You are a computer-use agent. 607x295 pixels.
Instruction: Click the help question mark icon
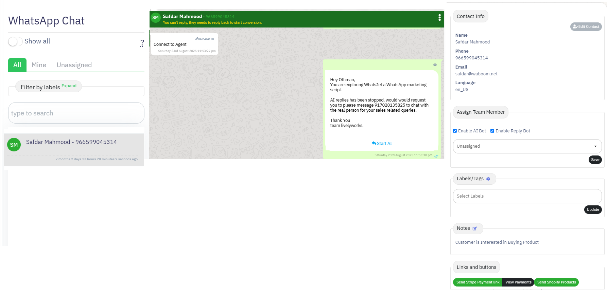tap(142, 43)
